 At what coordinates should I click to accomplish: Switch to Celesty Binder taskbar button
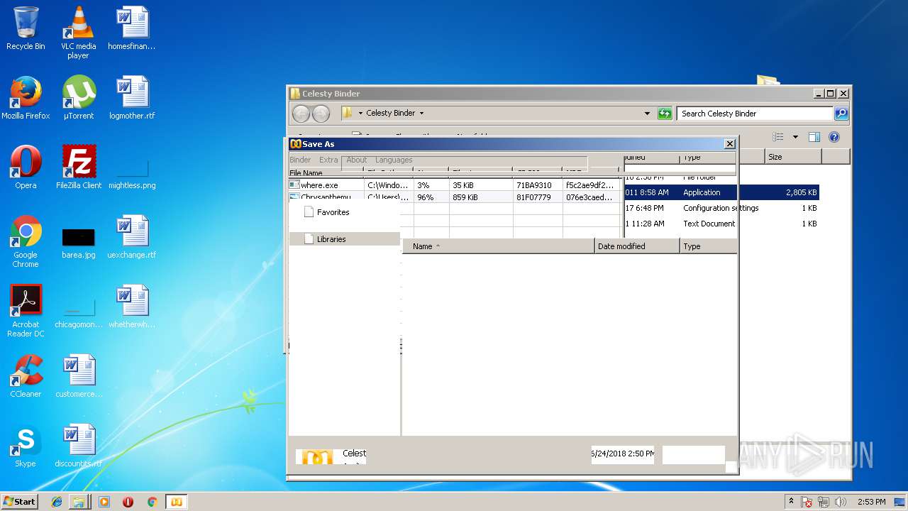(176, 502)
